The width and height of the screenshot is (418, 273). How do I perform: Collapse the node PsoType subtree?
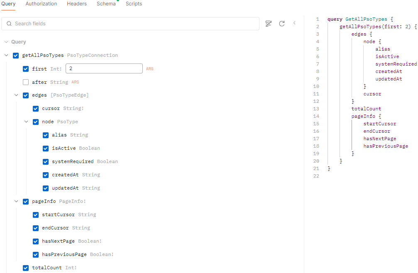tap(26, 122)
